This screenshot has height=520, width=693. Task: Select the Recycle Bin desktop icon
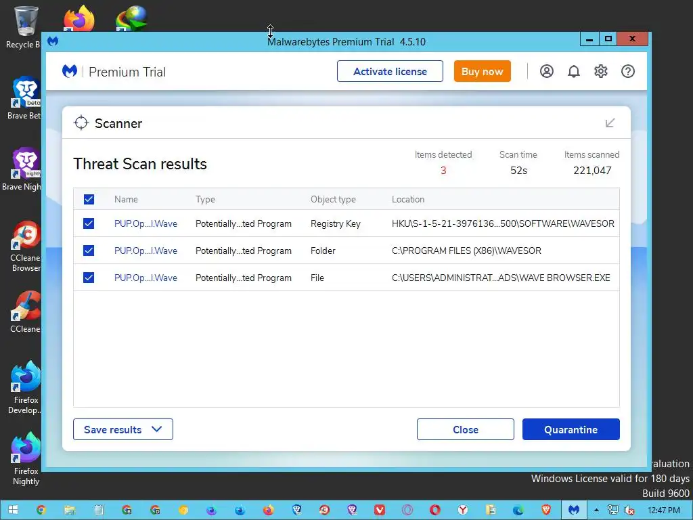pyautogui.click(x=24, y=26)
